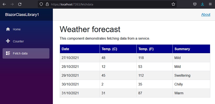Click the Summary column header
This screenshot has width=215, height=104.
pos(191,49)
